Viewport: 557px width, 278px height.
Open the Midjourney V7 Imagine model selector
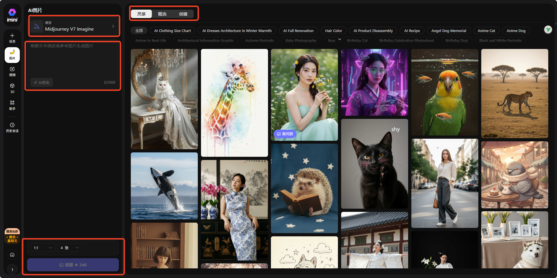coord(74,26)
